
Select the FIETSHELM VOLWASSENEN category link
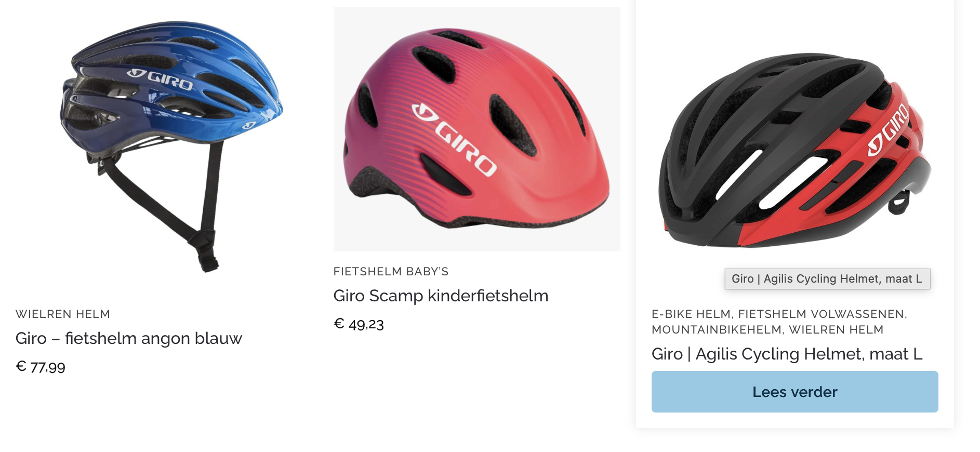[821, 314]
